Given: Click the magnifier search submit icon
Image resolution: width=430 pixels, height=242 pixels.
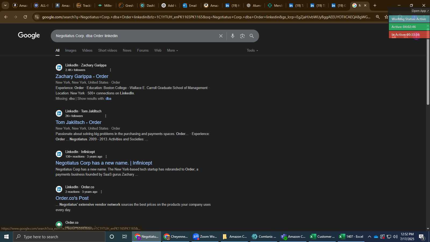Looking at the screenshot, I should 252,36.
